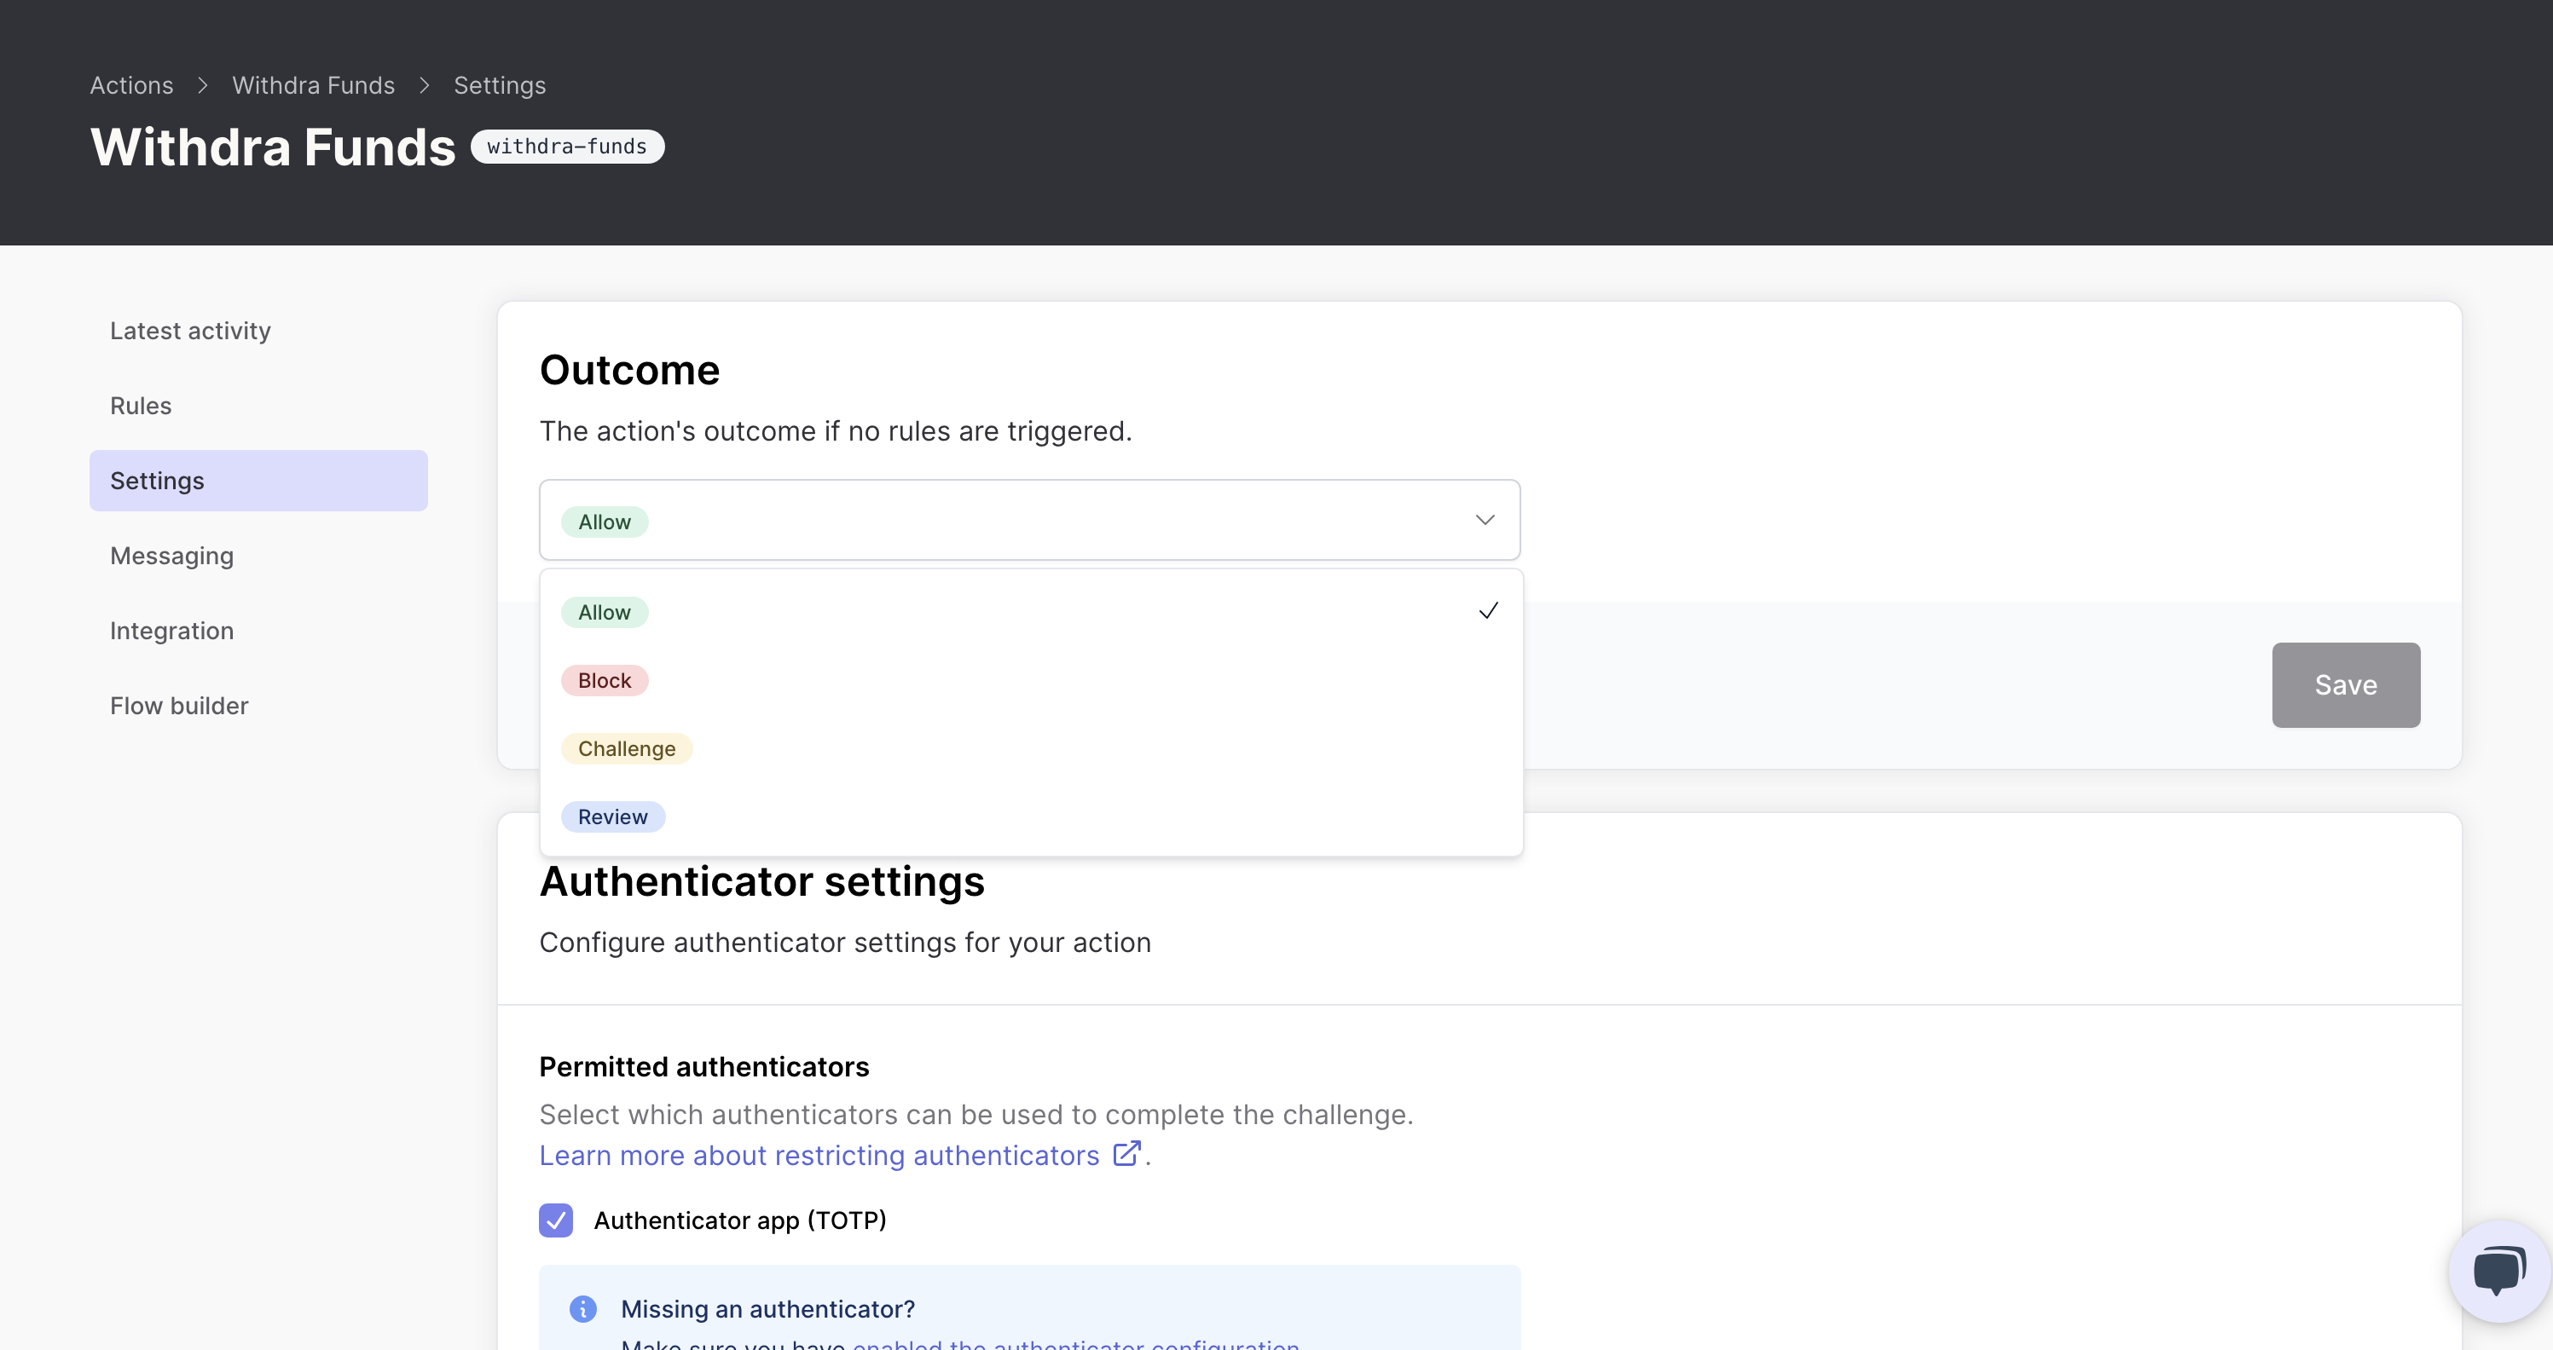2553x1350 pixels.
Task: Pick the Review outcome option
Action: click(612, 817)
